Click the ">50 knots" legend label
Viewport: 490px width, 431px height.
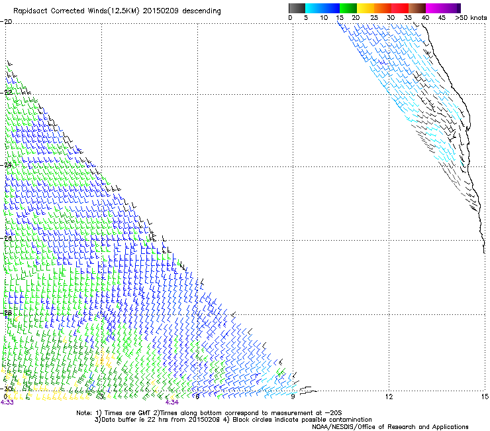471,18
